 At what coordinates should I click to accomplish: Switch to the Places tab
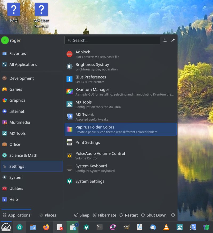coord(48,215)
